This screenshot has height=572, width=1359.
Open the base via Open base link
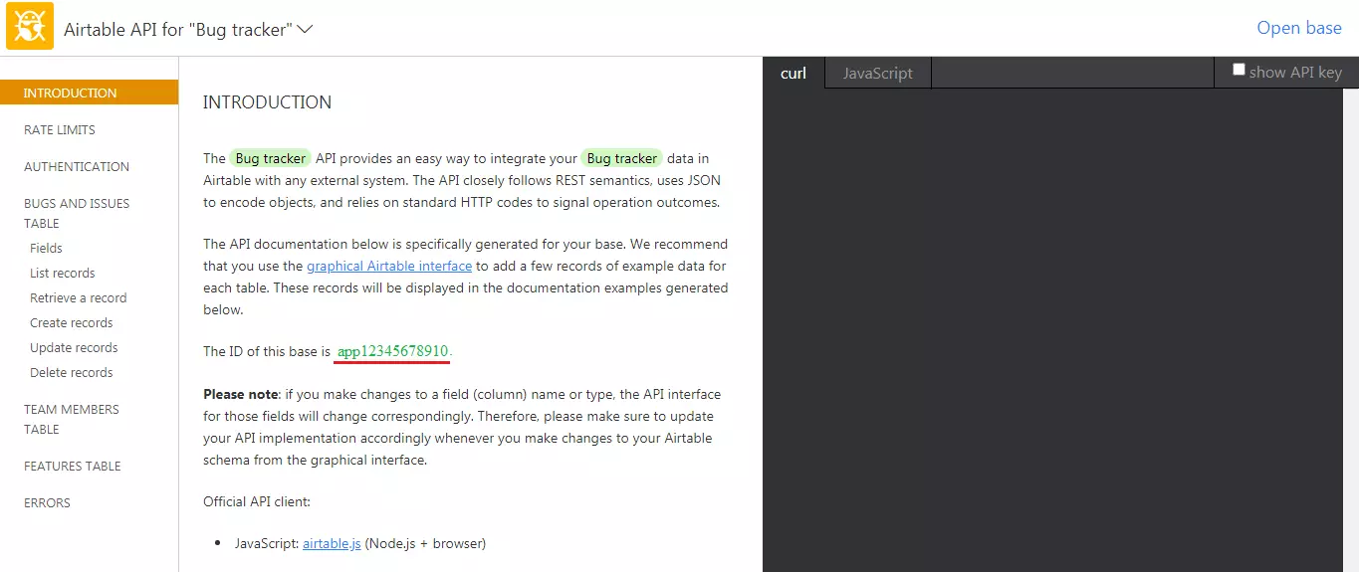[1298, 28]
